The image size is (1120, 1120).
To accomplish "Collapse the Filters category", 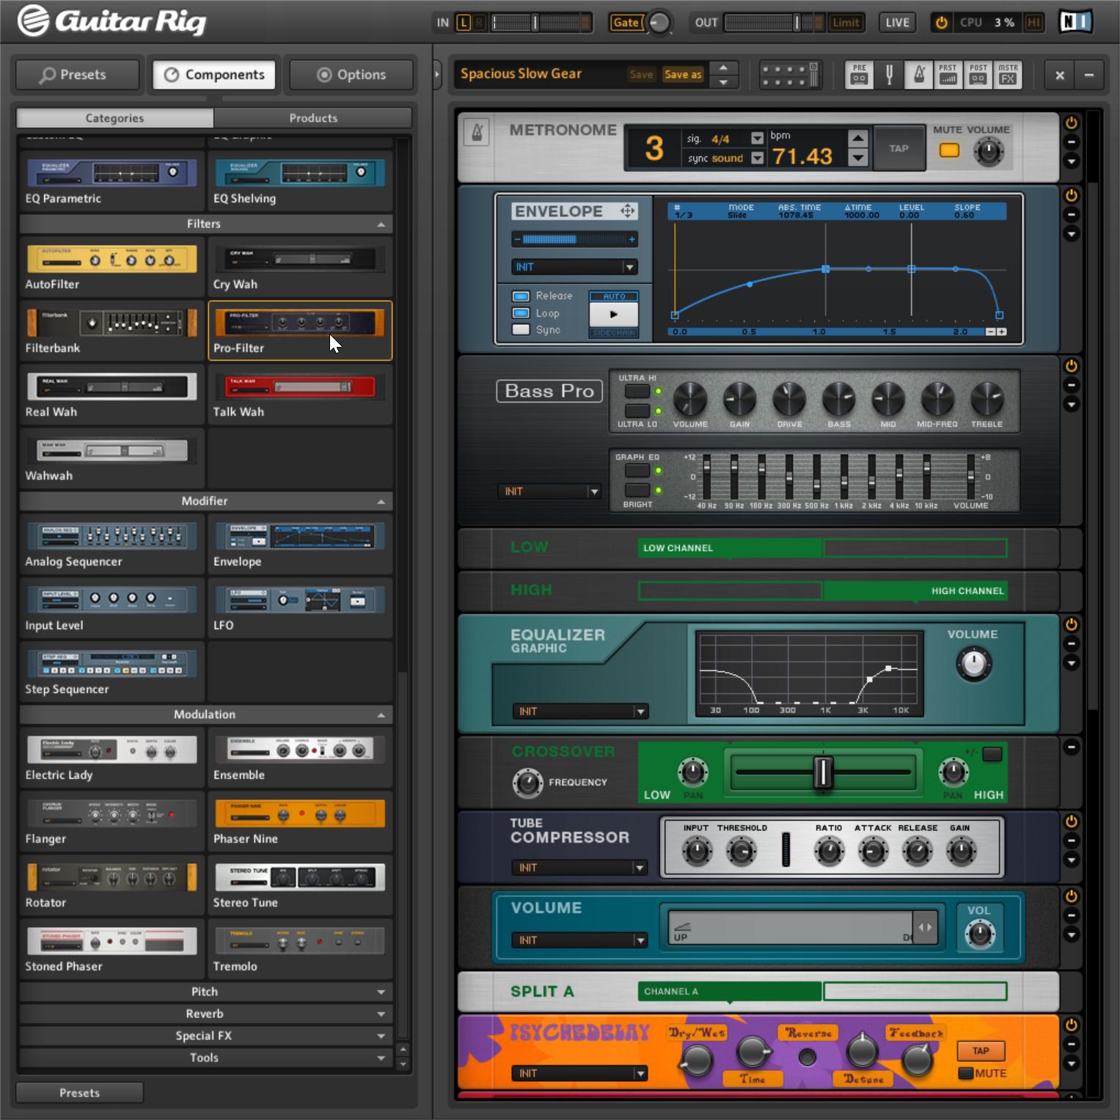I will [381, 224].
